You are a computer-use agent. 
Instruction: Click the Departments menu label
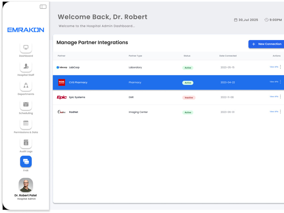click(x=26, y=94)
